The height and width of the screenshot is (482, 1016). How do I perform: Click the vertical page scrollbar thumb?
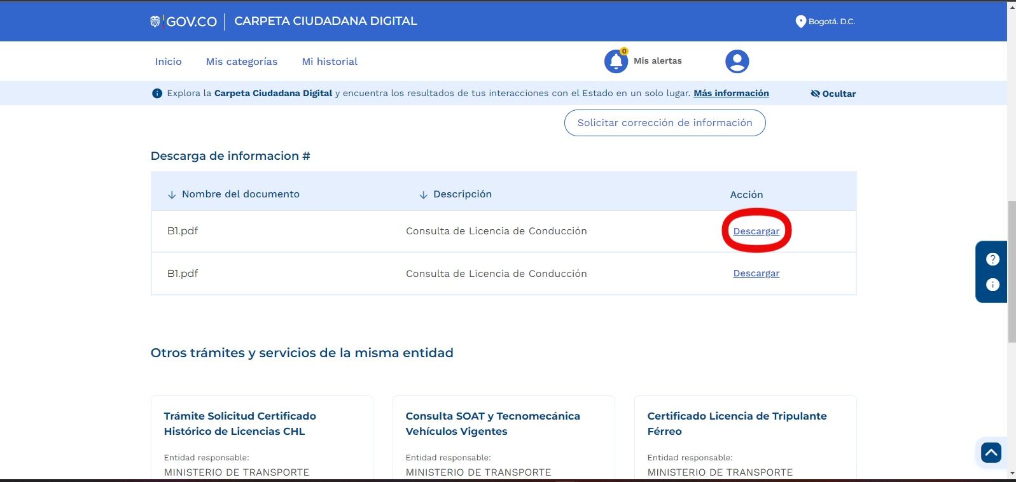click(1012, 273)
